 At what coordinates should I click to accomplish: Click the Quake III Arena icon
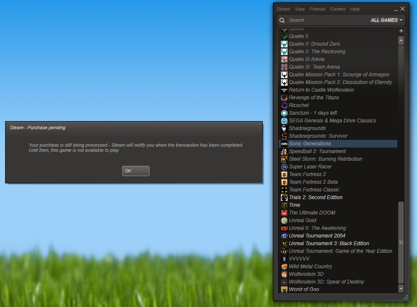click(x=284, y=59)
